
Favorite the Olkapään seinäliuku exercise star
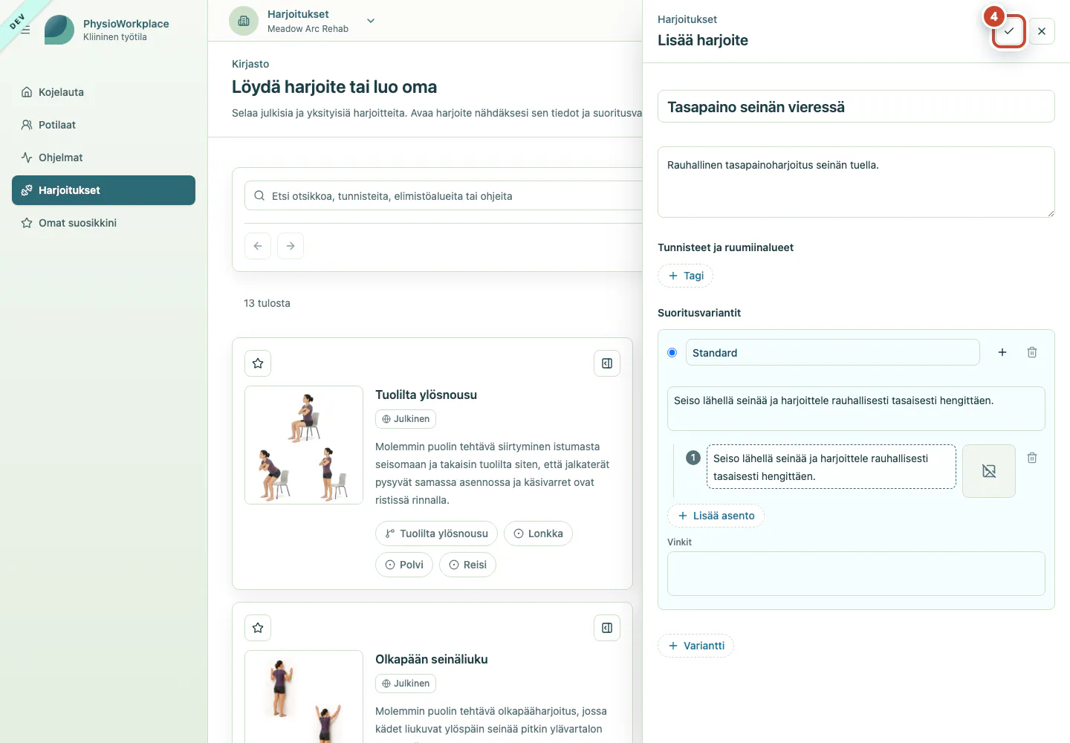click(258, 628)
